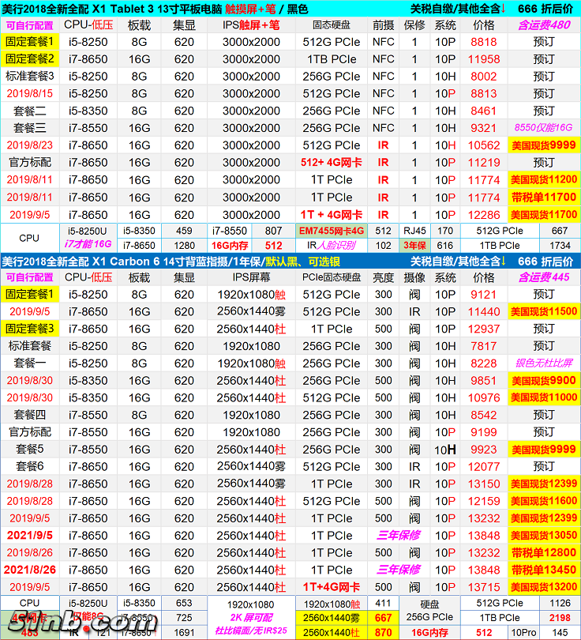Click the 3年保 warranty cell
581x640 pixels.
click(x=414, y=246)
